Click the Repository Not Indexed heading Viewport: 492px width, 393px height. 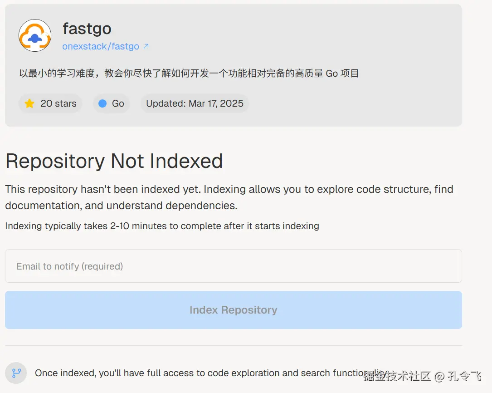[x=114, y=161]
